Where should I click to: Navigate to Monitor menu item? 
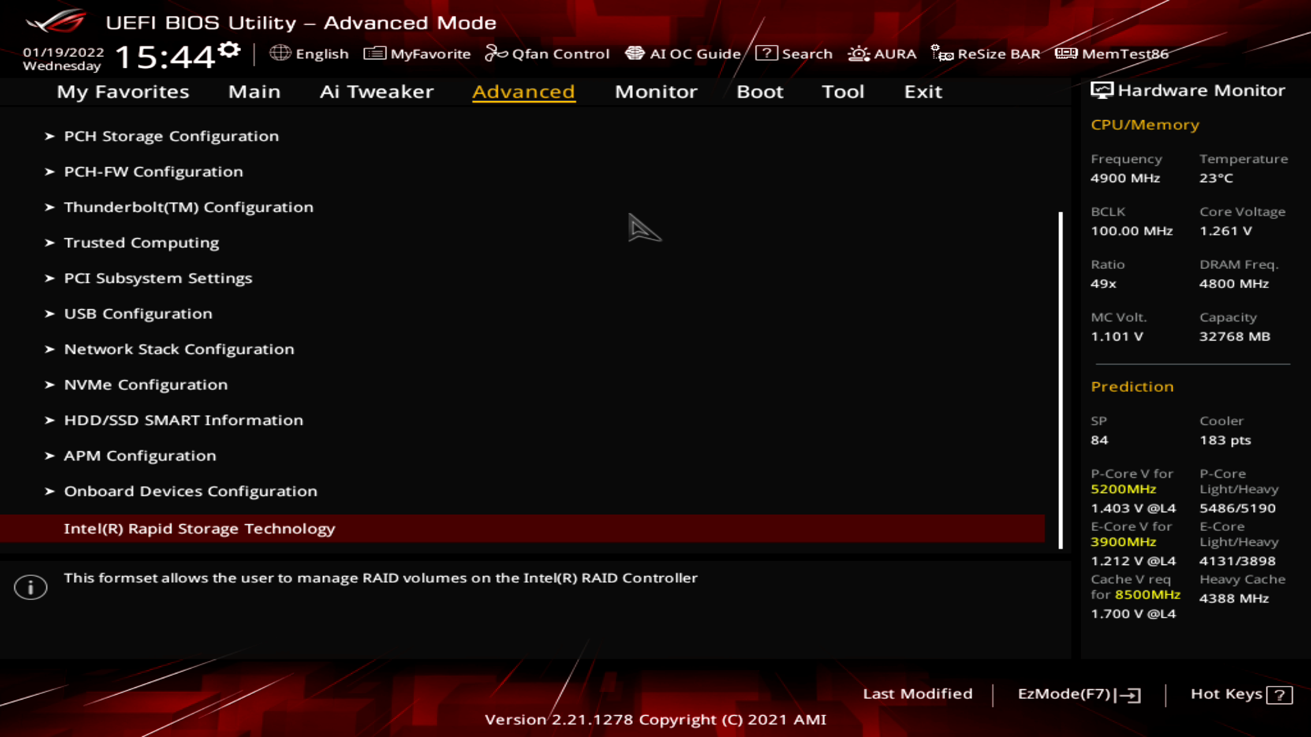click(x=656, y=91)
